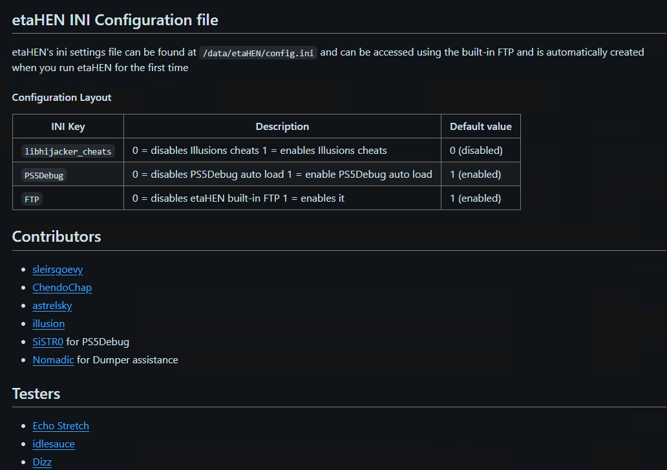Open Dizz tester link

[42, 462]
